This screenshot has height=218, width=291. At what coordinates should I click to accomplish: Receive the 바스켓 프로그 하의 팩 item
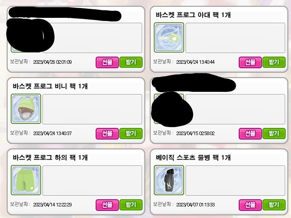coord(131,205)
